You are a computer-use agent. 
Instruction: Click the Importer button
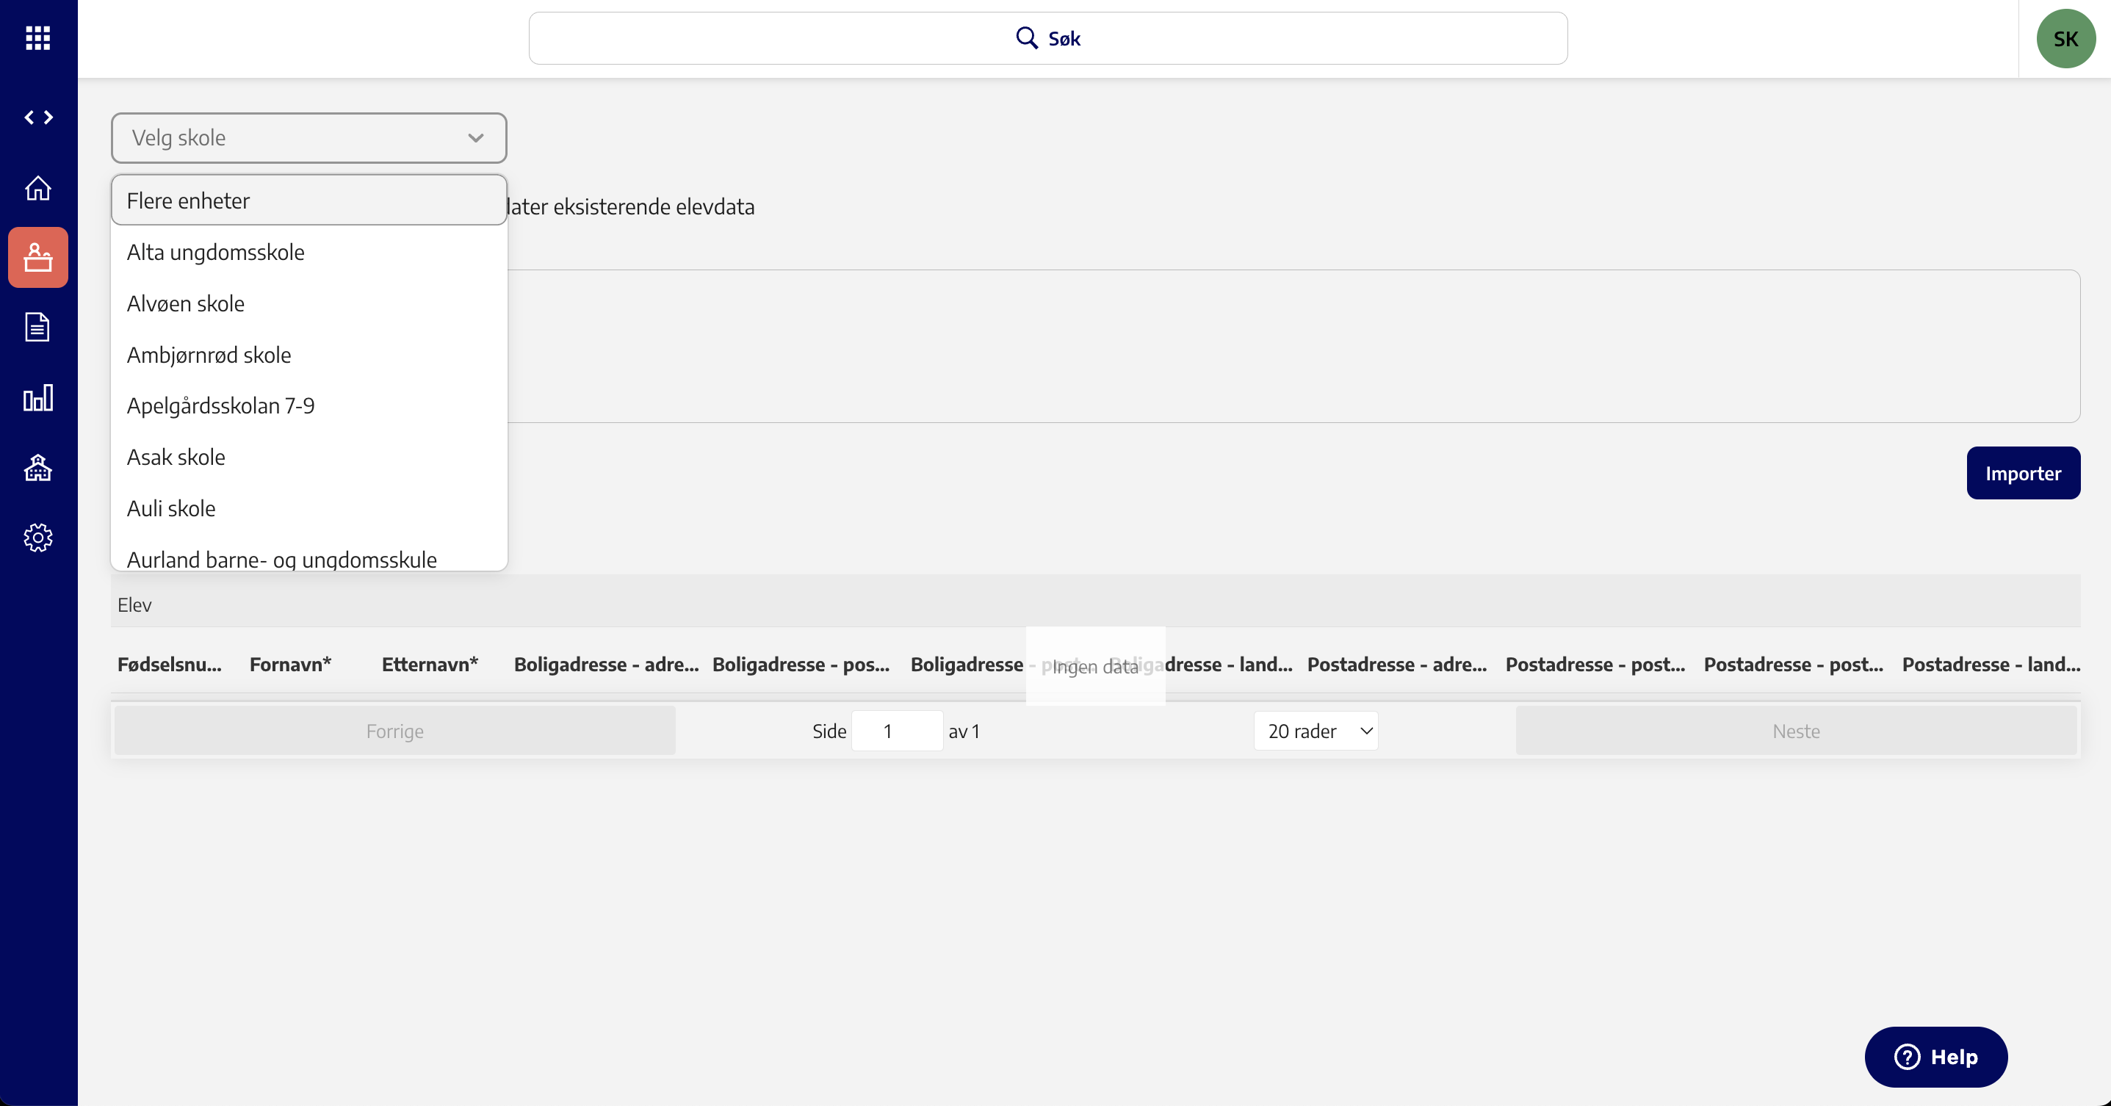[x=2021, y=474]
